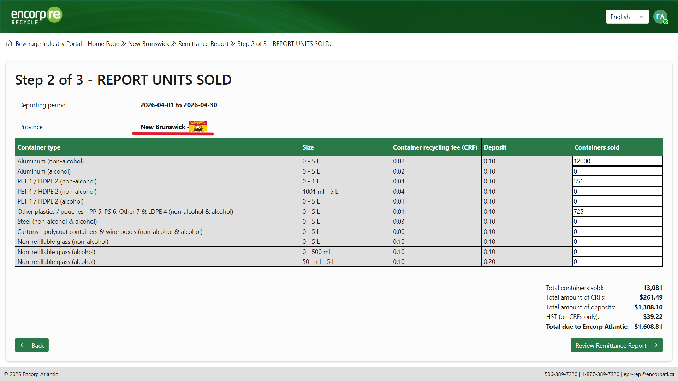Click the New Brunswick flag image
The height and width of the screenshot is (381, 678).
(198, 126)
